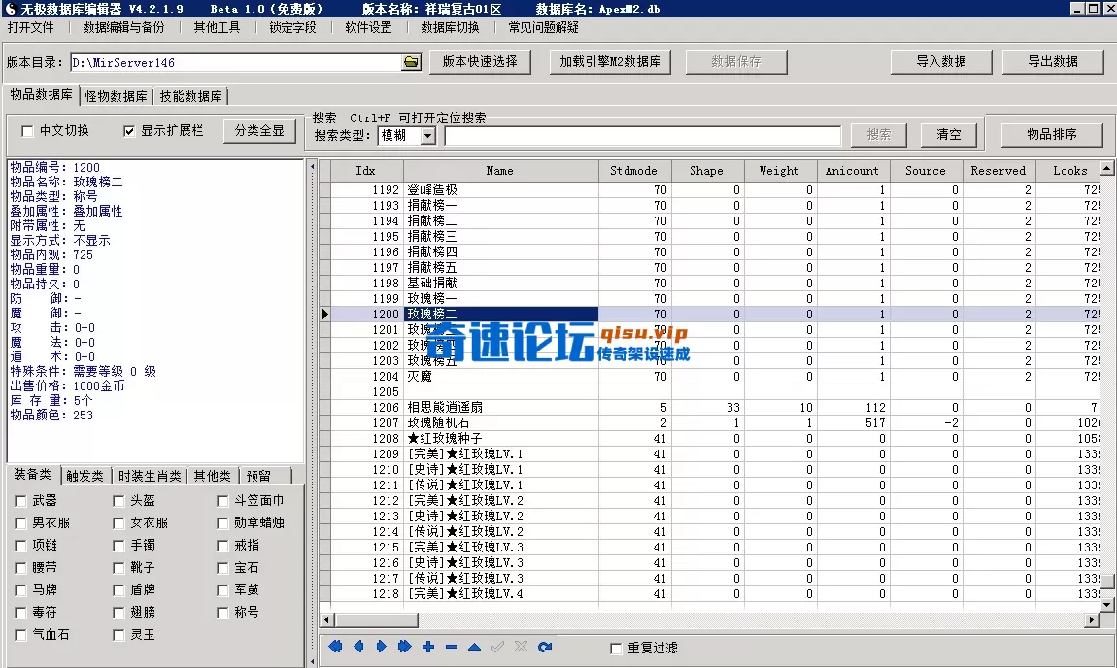
Task: Open the 搜索类型 dropdown
Action: coord(427,135)
